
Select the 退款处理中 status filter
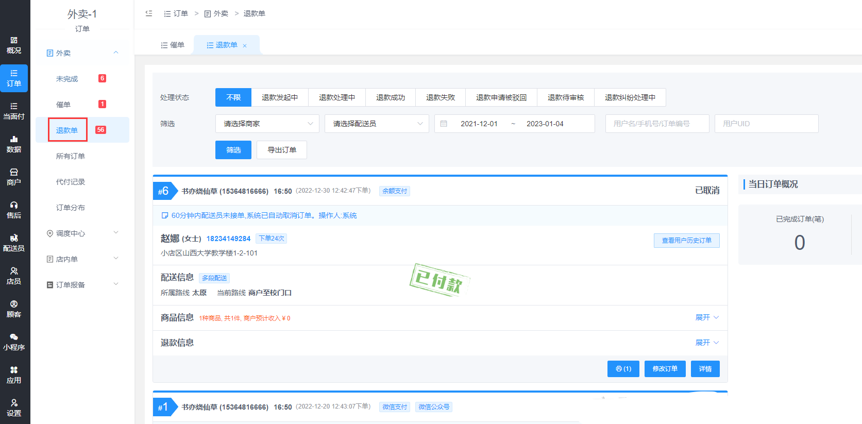coord(337,97)
